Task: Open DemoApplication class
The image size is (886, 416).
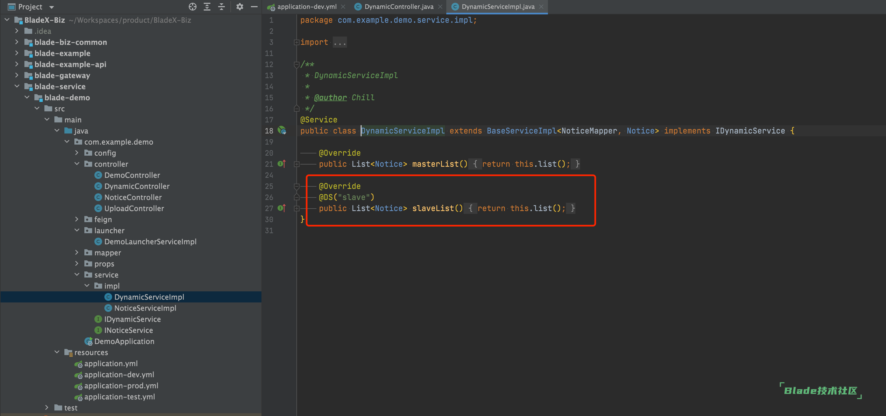Action: point(124,341)
